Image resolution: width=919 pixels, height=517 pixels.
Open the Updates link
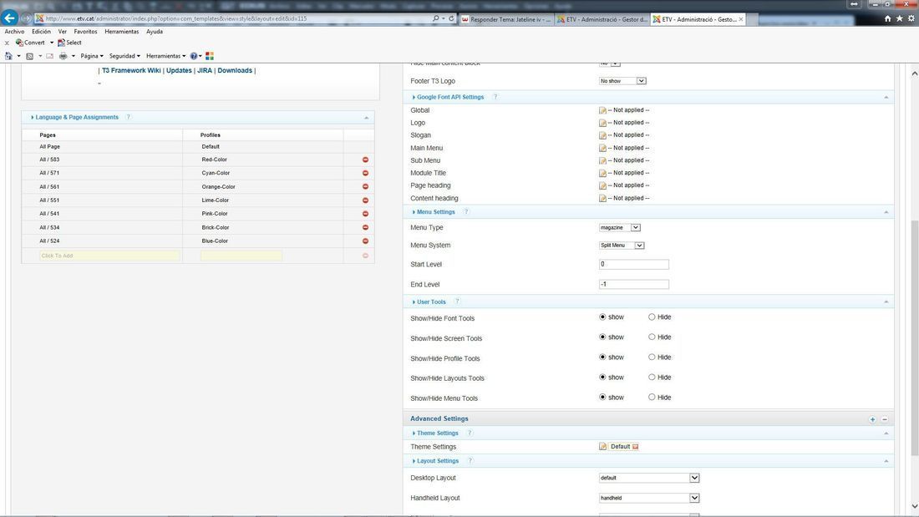tap(179, 70)
